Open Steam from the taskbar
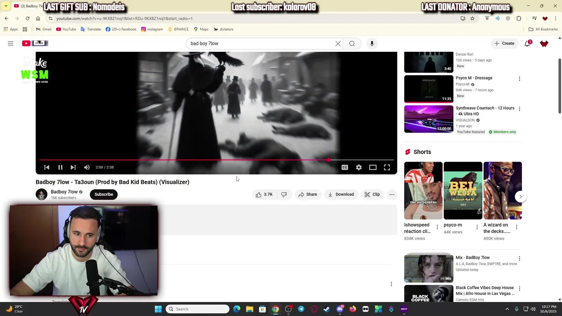562x316 pixels. pyautogui.click(x=327, y=309)
